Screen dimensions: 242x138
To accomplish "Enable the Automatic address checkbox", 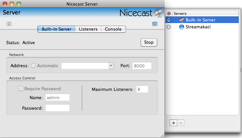I will [34, 66].
